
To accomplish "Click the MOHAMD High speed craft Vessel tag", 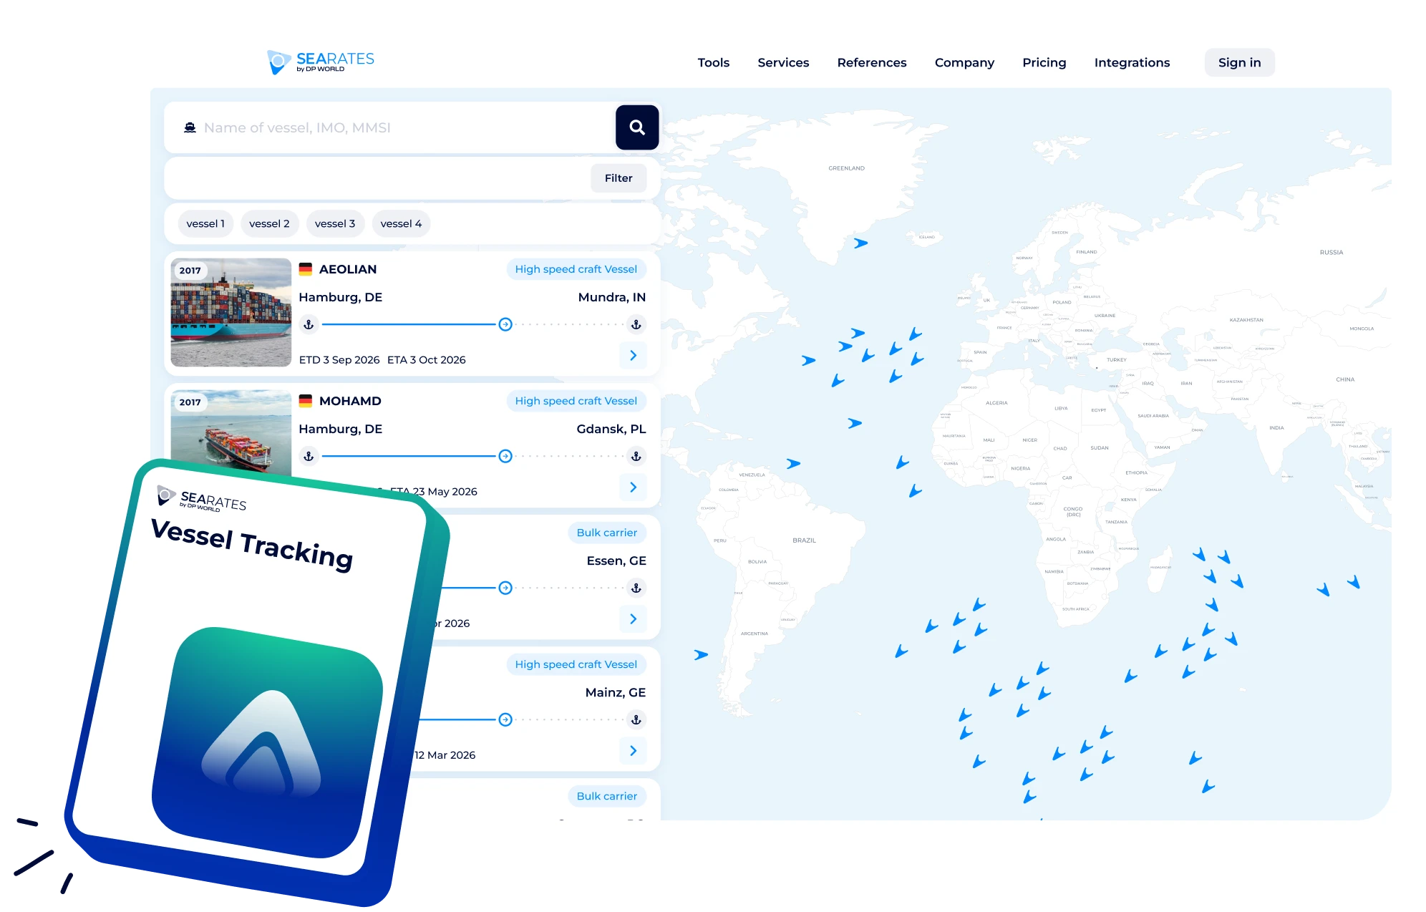I will pos(576,401).
